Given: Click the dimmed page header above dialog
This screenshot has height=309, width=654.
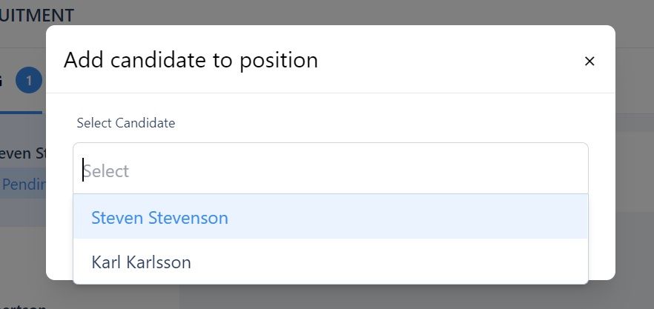Looking at the screenshot, I should pyautogui.click(x=334, y=13).
